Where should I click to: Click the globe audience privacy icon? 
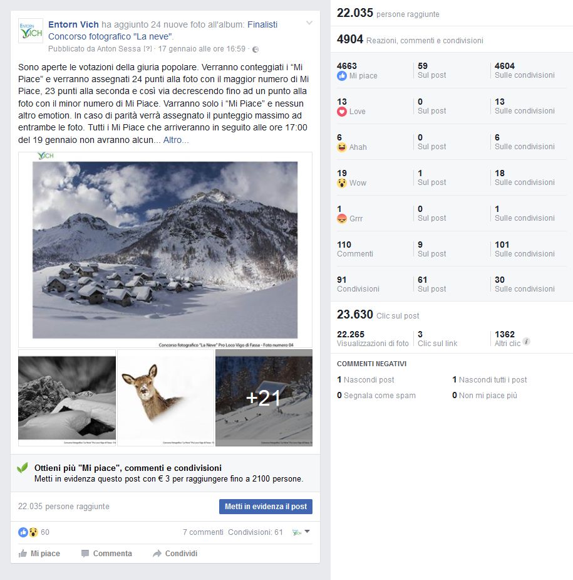[256, 49]
